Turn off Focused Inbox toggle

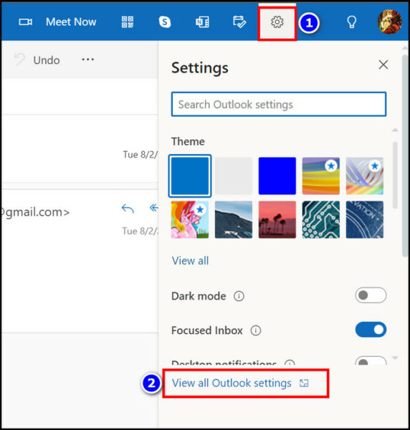[x=371, y=330]
